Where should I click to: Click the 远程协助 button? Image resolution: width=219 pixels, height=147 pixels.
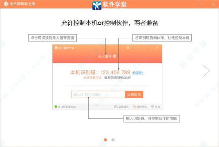point(134,94)
